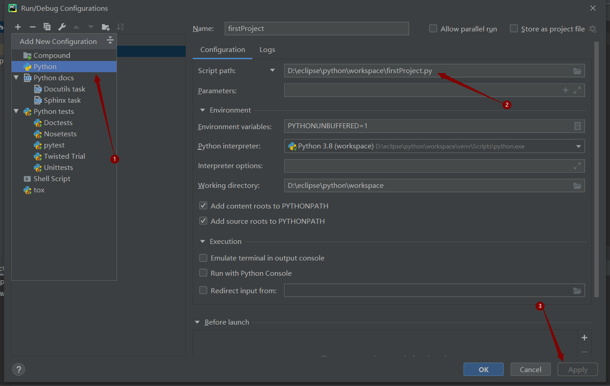Select the Compound configuration type
610x386 pixels.
[x=64, y=55]
